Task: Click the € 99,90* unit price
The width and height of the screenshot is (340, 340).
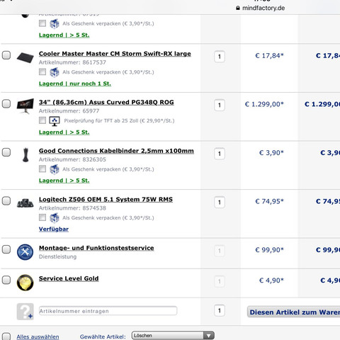Action: (269, 250)
